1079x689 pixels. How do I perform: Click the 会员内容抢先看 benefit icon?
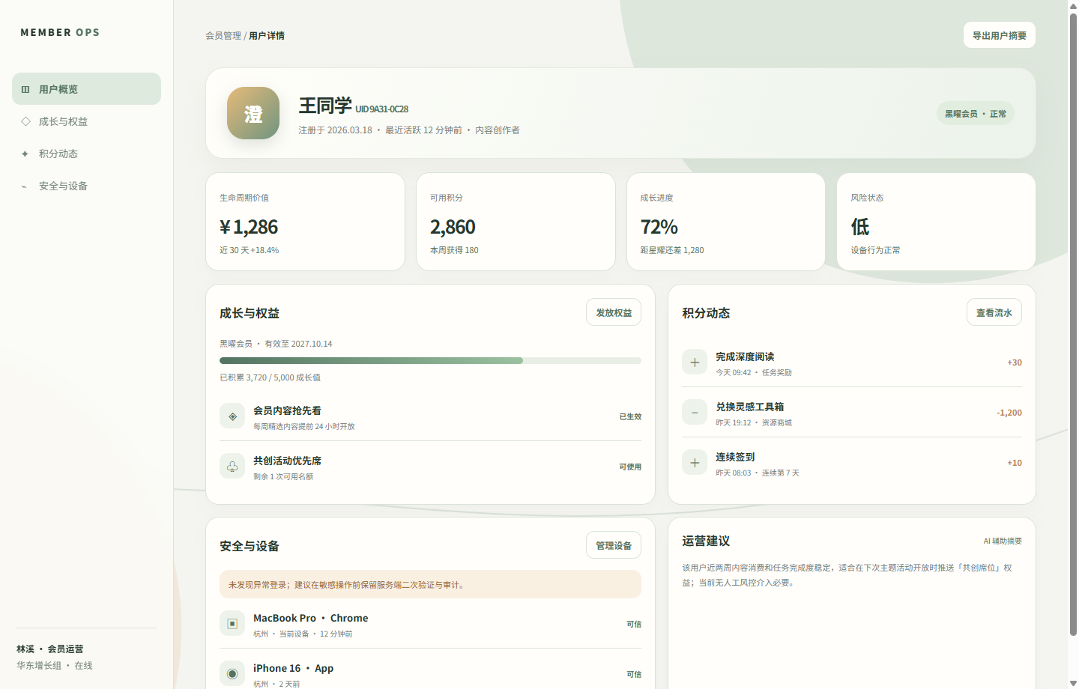232,416
